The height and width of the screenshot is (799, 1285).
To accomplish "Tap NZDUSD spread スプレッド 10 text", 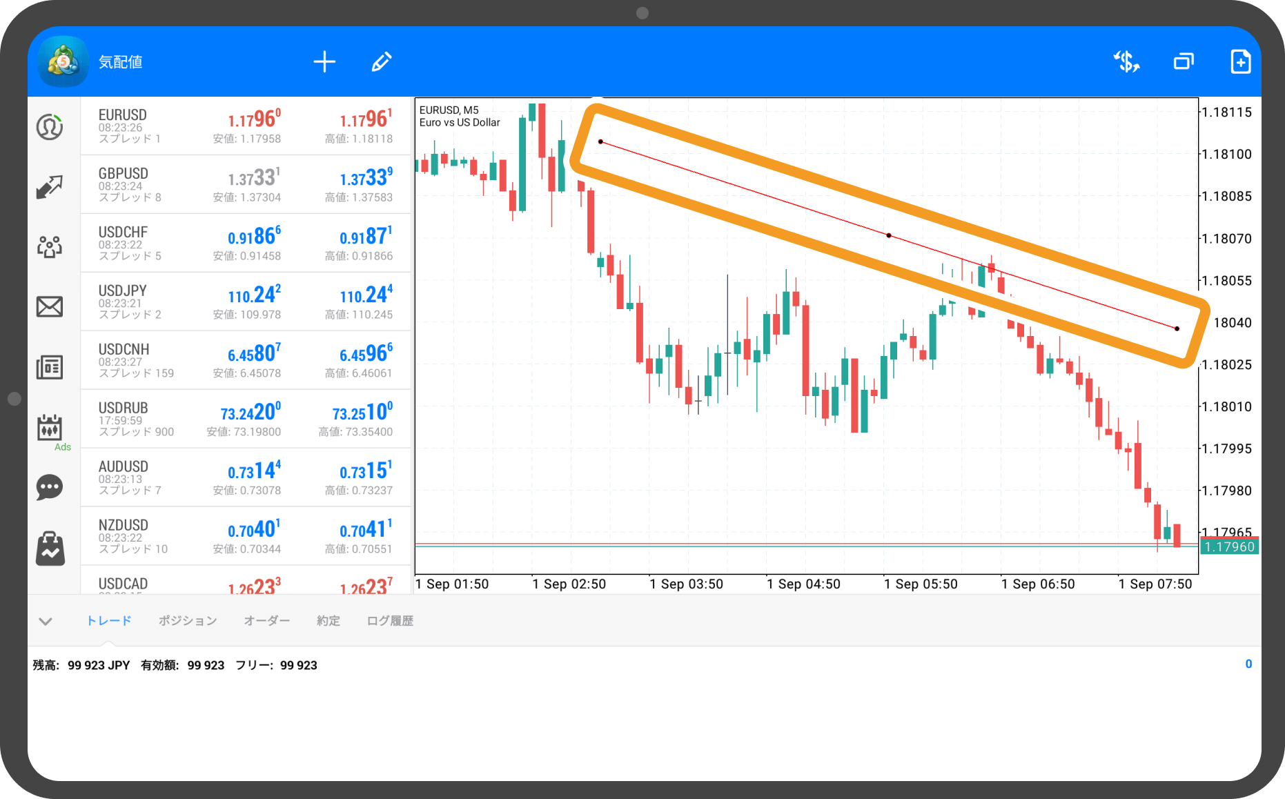I will (133, 549).
